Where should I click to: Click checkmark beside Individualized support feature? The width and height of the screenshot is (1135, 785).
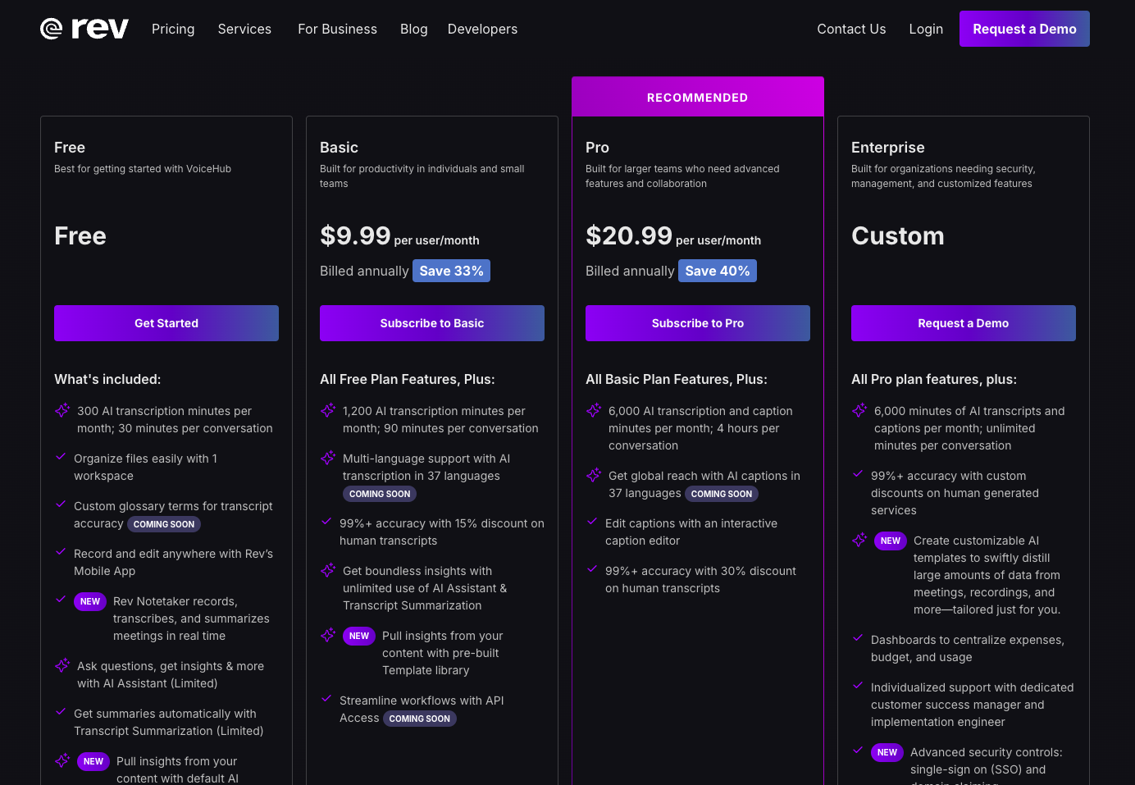[858, 686]
